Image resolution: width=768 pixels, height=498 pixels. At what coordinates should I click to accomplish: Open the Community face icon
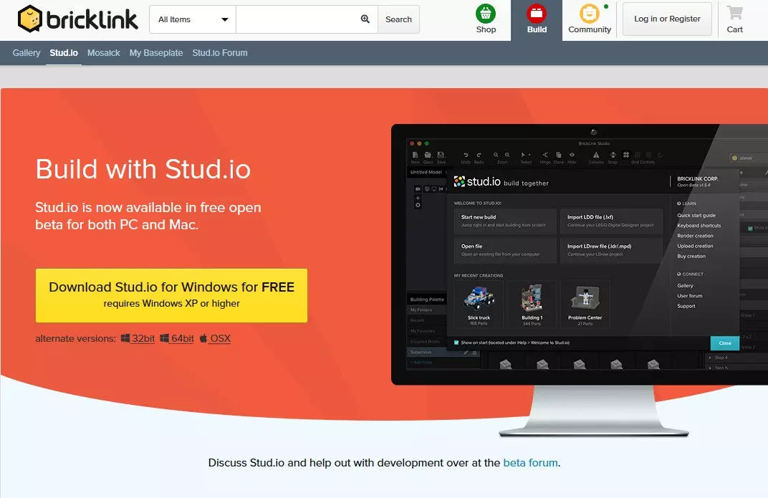(589, 14)
